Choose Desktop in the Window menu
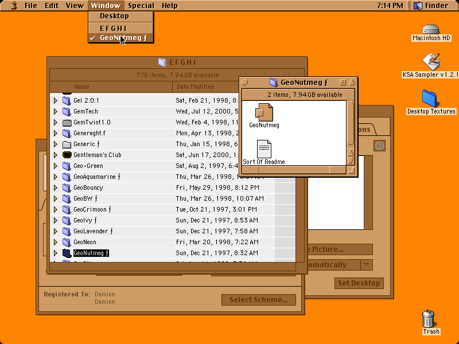Screen dimensions: 459x344 (x=121, y=17)
